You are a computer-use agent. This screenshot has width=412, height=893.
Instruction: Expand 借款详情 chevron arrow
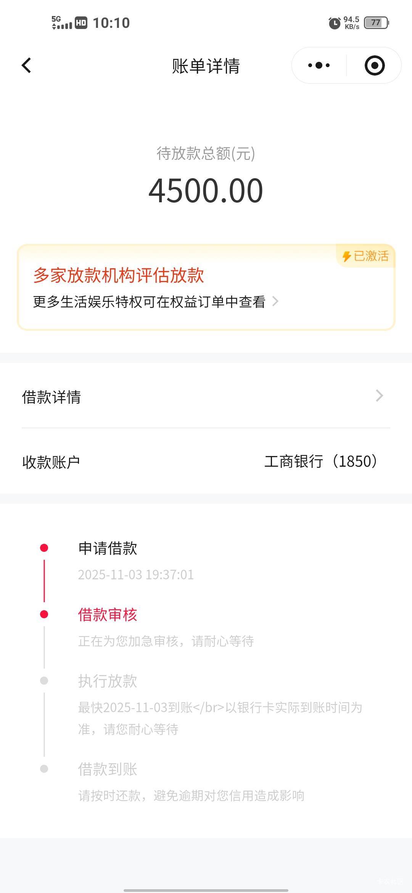click(x=379, y=396)
